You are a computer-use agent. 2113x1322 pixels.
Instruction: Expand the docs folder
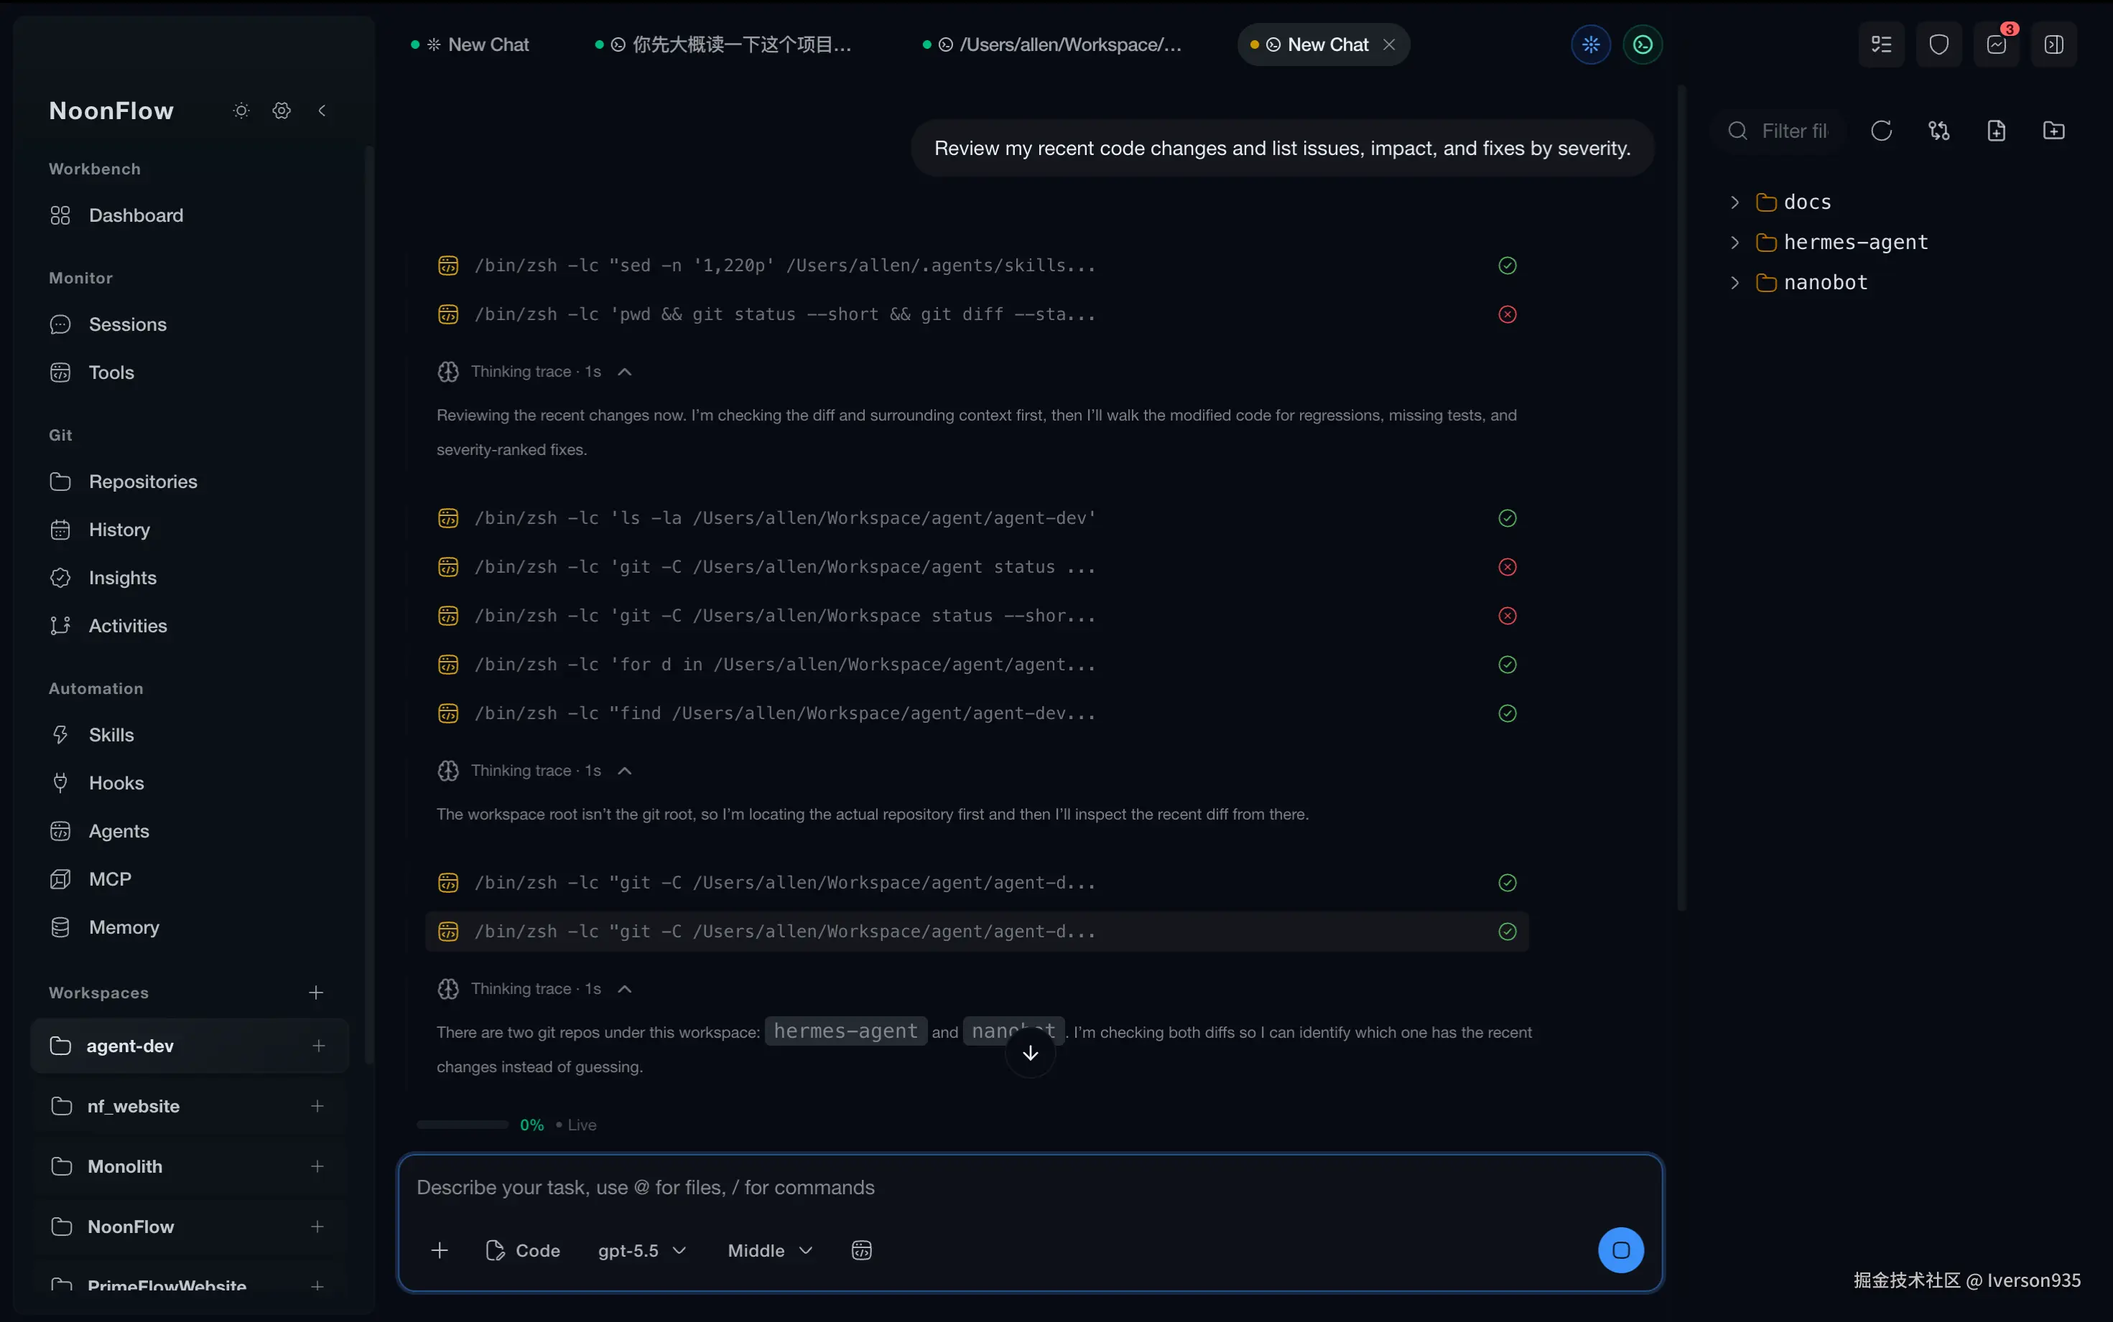[x=1735, y=203]
